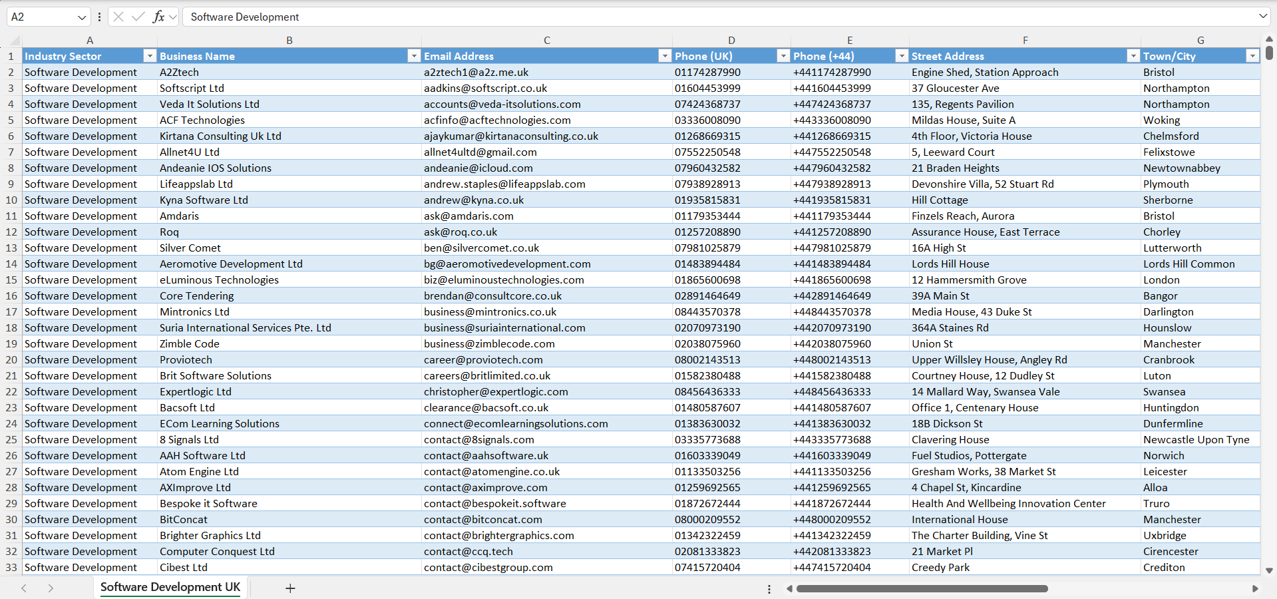1277x599 pixels.
Task: Select cell Zimble Code
Action: [289, 343]
